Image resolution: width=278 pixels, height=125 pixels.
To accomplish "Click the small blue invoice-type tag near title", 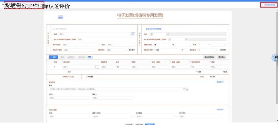I will (x=61, y=17).
